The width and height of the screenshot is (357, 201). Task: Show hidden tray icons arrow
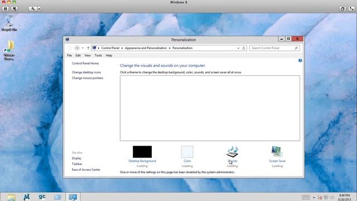pyautogui.click(x=314, y=198)
